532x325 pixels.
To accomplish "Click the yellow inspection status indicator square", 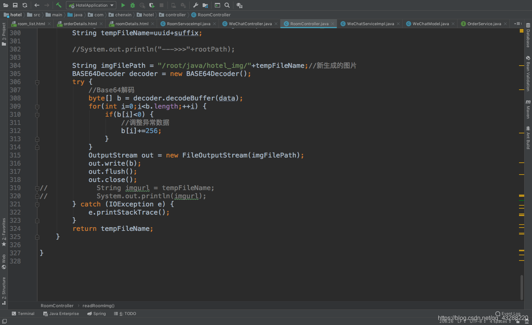I will 522,31.
